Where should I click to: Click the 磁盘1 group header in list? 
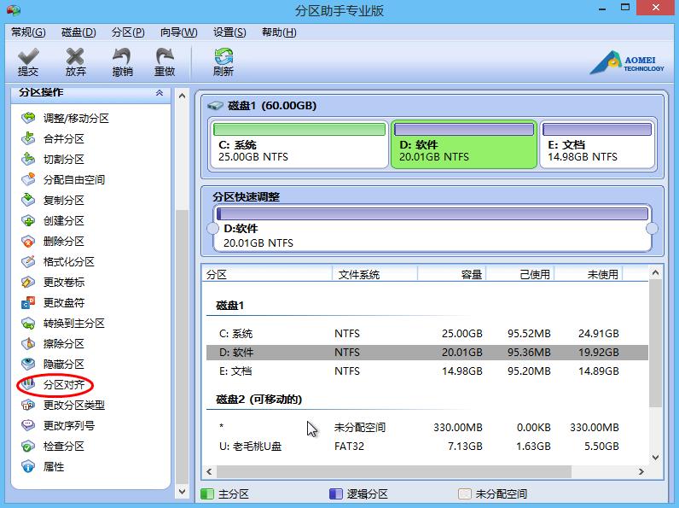pos(230,306)
